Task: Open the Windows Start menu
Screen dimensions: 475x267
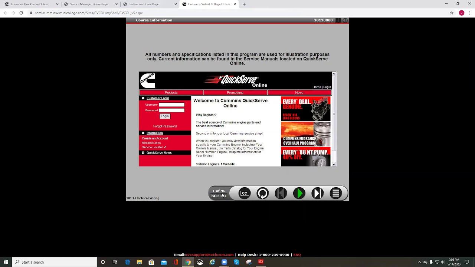Action: coord(6,262)
